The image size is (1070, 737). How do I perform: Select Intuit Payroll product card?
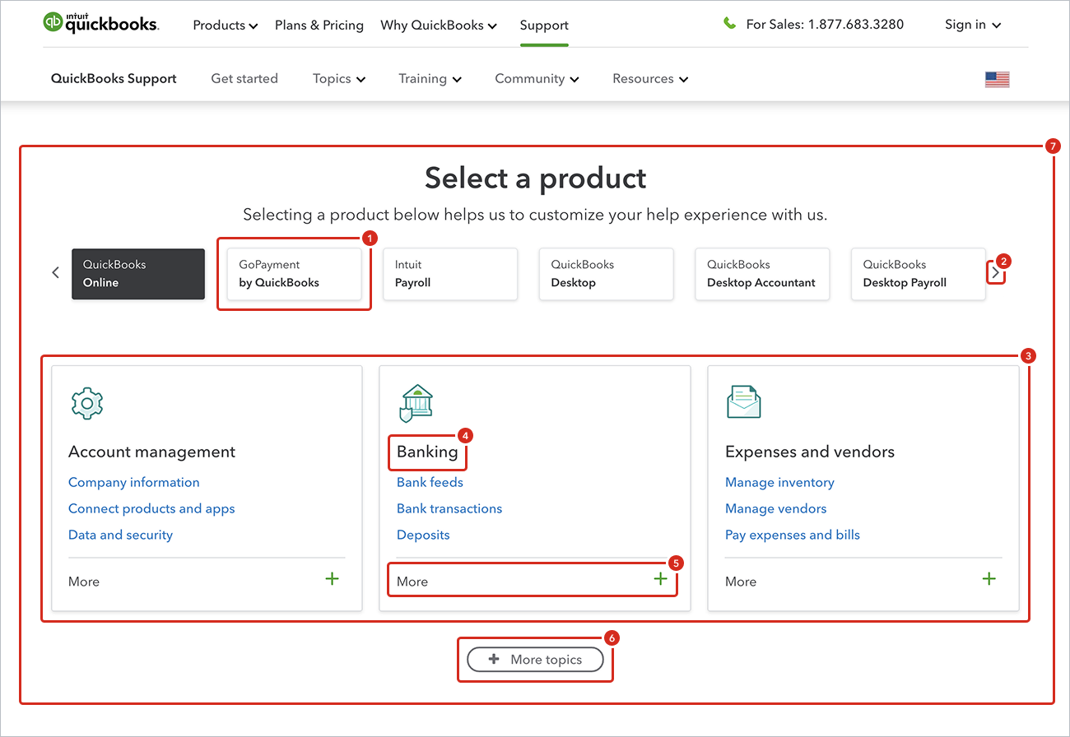click(450, 274)
